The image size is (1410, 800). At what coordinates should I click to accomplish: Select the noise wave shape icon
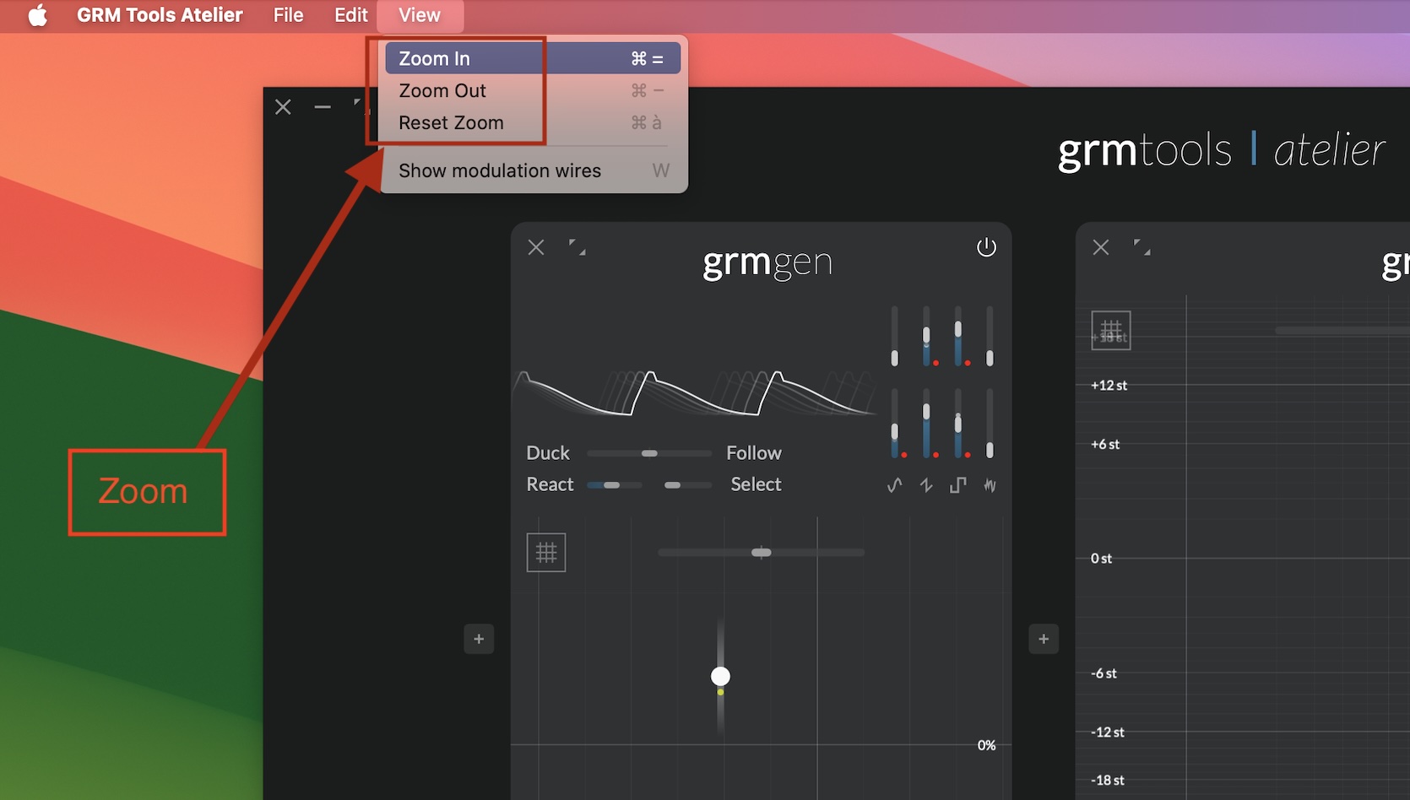990,485
